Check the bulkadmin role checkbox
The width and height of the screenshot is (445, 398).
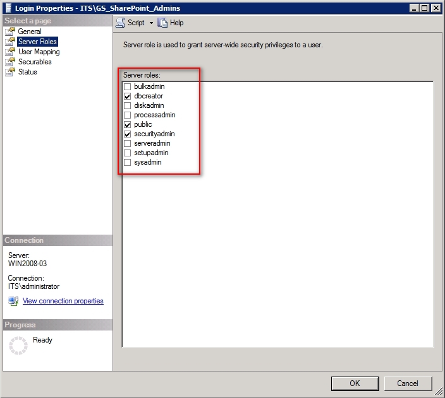click(128, 86)
